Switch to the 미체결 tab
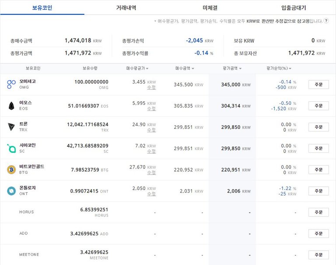 (x=210, y=7)
